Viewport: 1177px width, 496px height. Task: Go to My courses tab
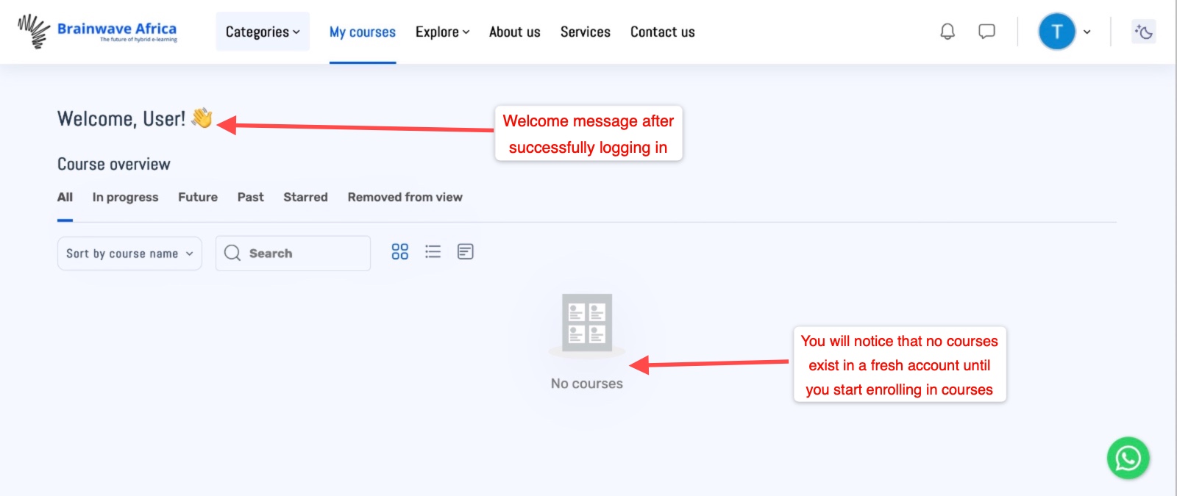(x=362, y=32)
